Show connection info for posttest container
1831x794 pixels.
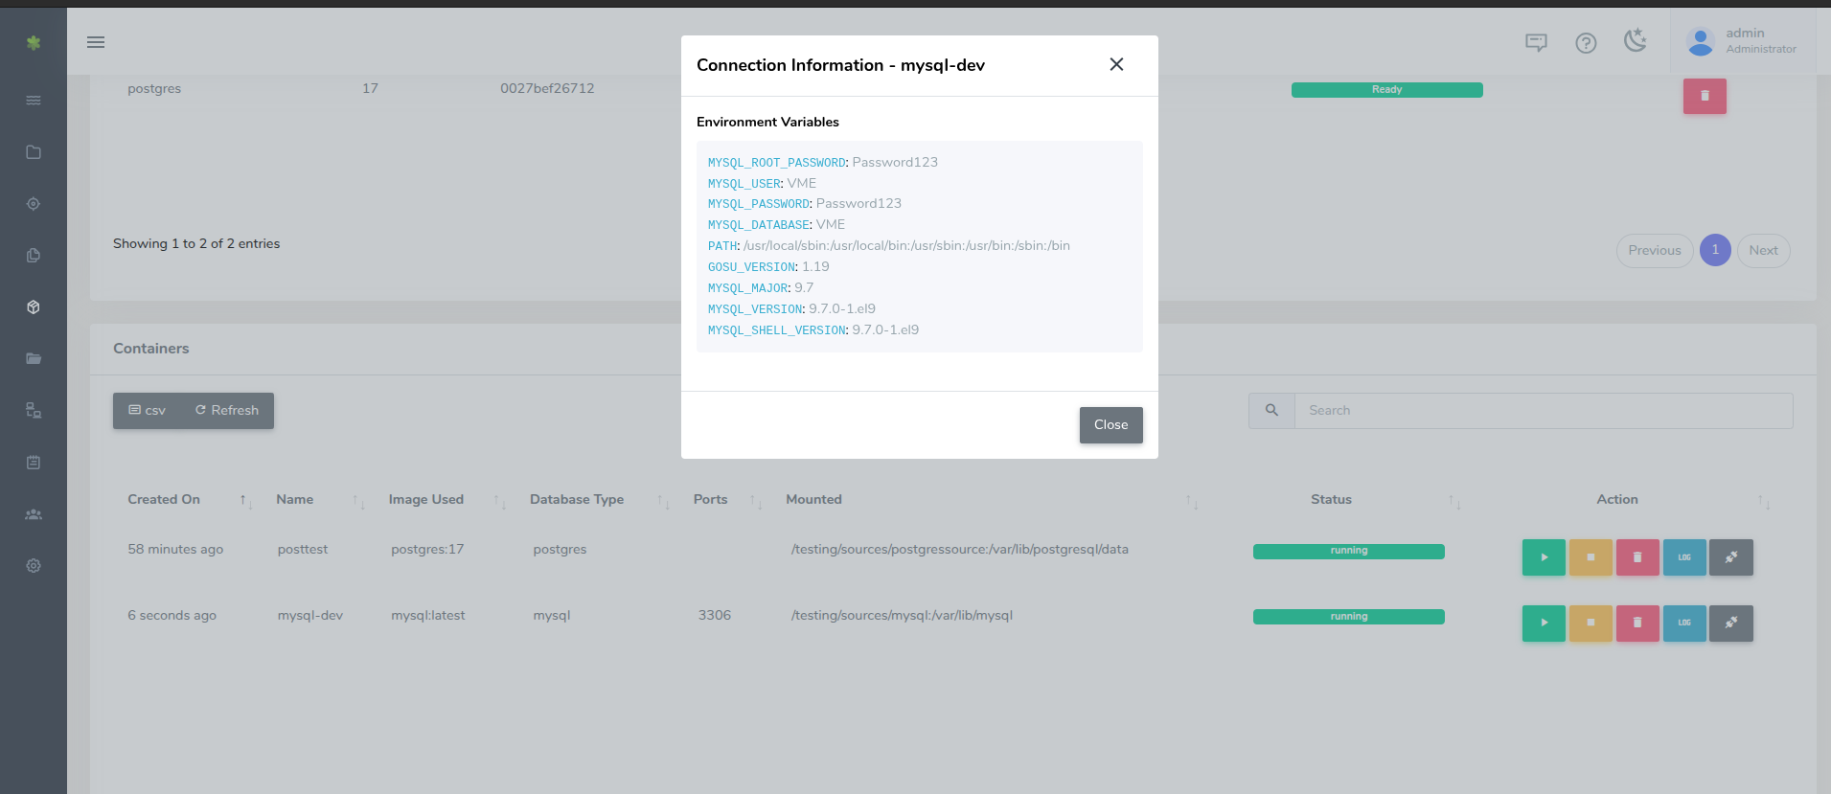pyautogui.click(x=1731, y=557)
